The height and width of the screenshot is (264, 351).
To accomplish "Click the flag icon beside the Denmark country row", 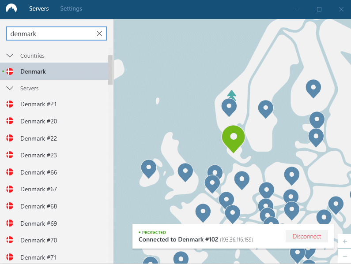I will [10, 71].
